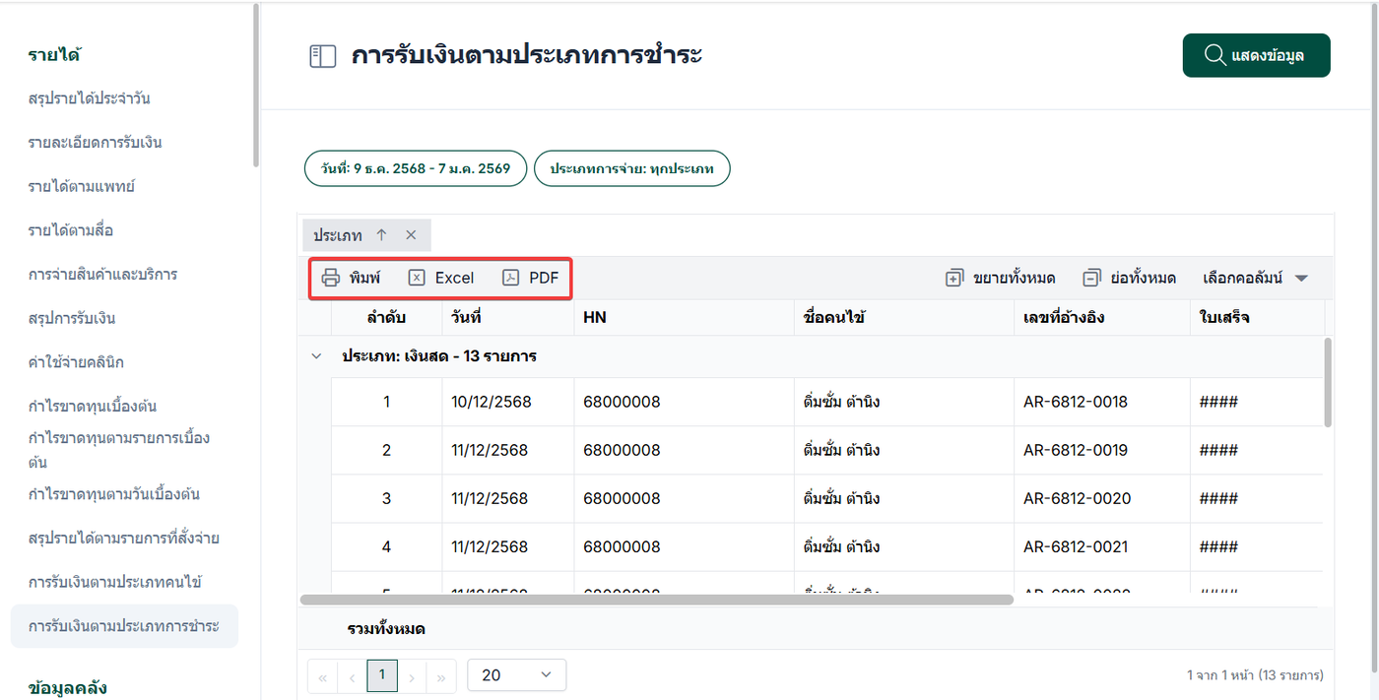The width and height of the screenshot is (1379, 700).
Task: Open the page size dropdown showing 20
Action: (516, 675)
